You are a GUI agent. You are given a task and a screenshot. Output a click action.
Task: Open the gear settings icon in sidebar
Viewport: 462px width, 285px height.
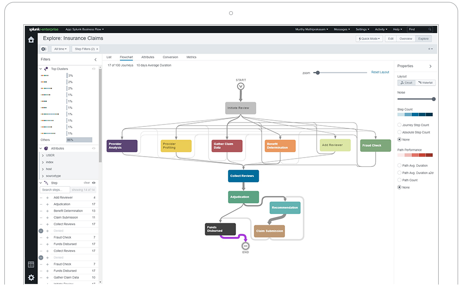31,277
